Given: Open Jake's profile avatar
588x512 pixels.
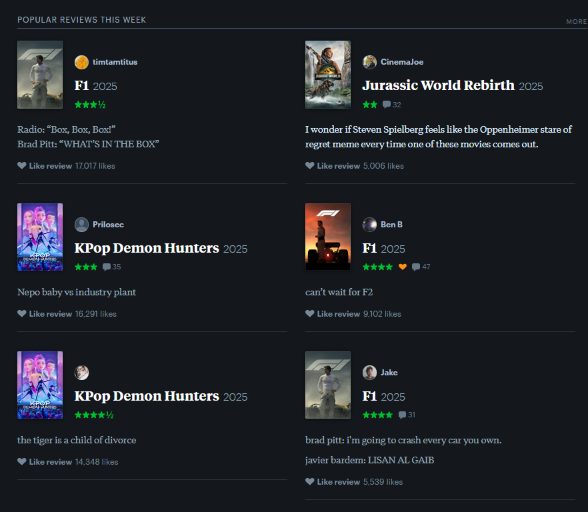Looking at the screenshot, I should pyautogui.click(x=369, y=373).
